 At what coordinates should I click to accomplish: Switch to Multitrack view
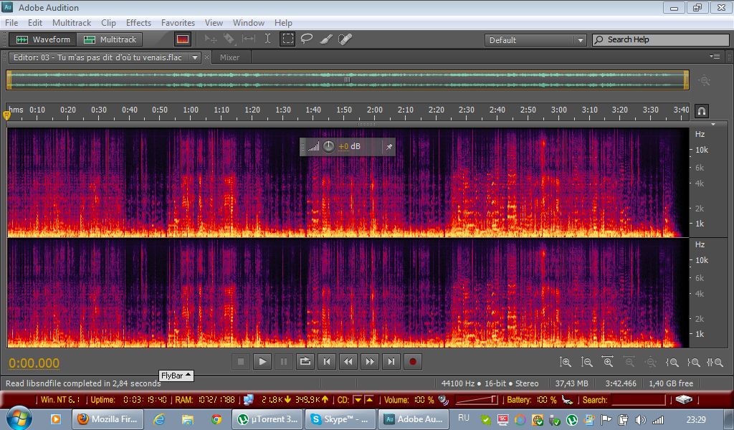pyautogui.click(x=110, y=39)
